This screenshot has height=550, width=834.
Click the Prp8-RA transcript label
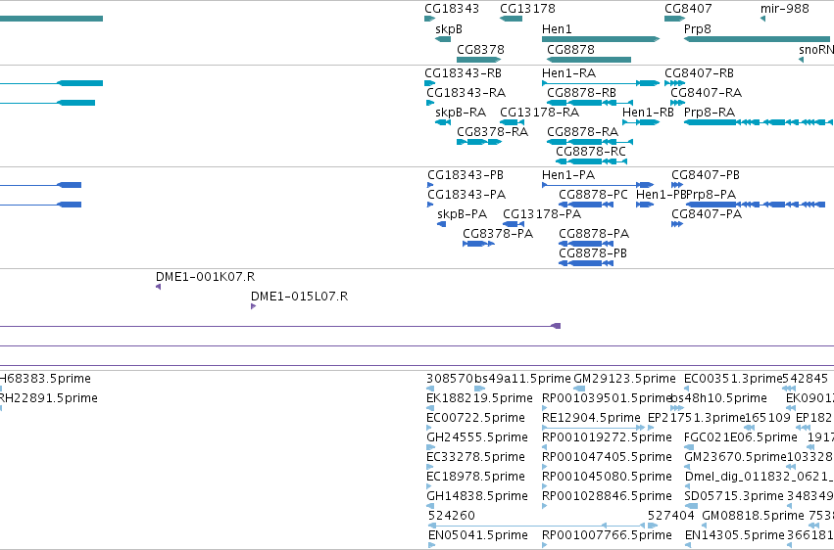[710, 113]
